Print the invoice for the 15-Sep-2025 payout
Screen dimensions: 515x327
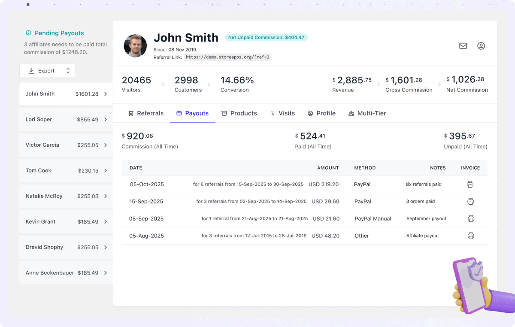click(x=470, y=201)
